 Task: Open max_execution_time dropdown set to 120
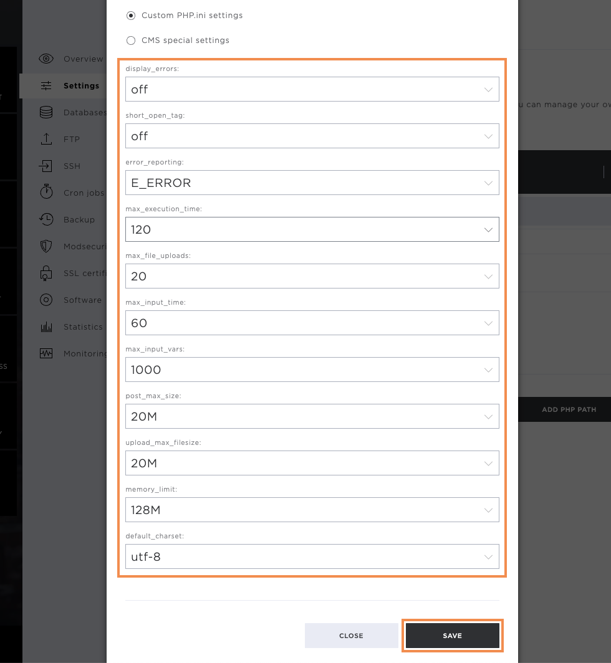pos(312,229)
